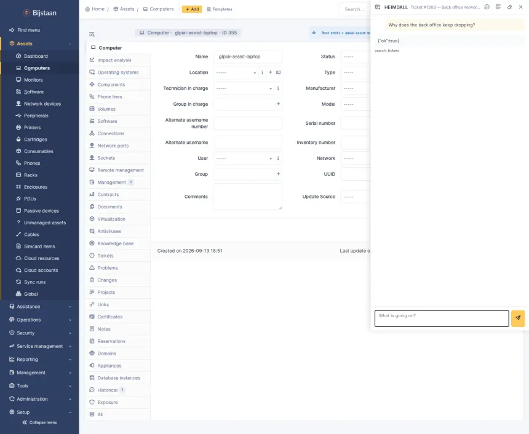Click plus icon beside Group in charge
This screenshot has width=529, height=434.
click(278, 104)
